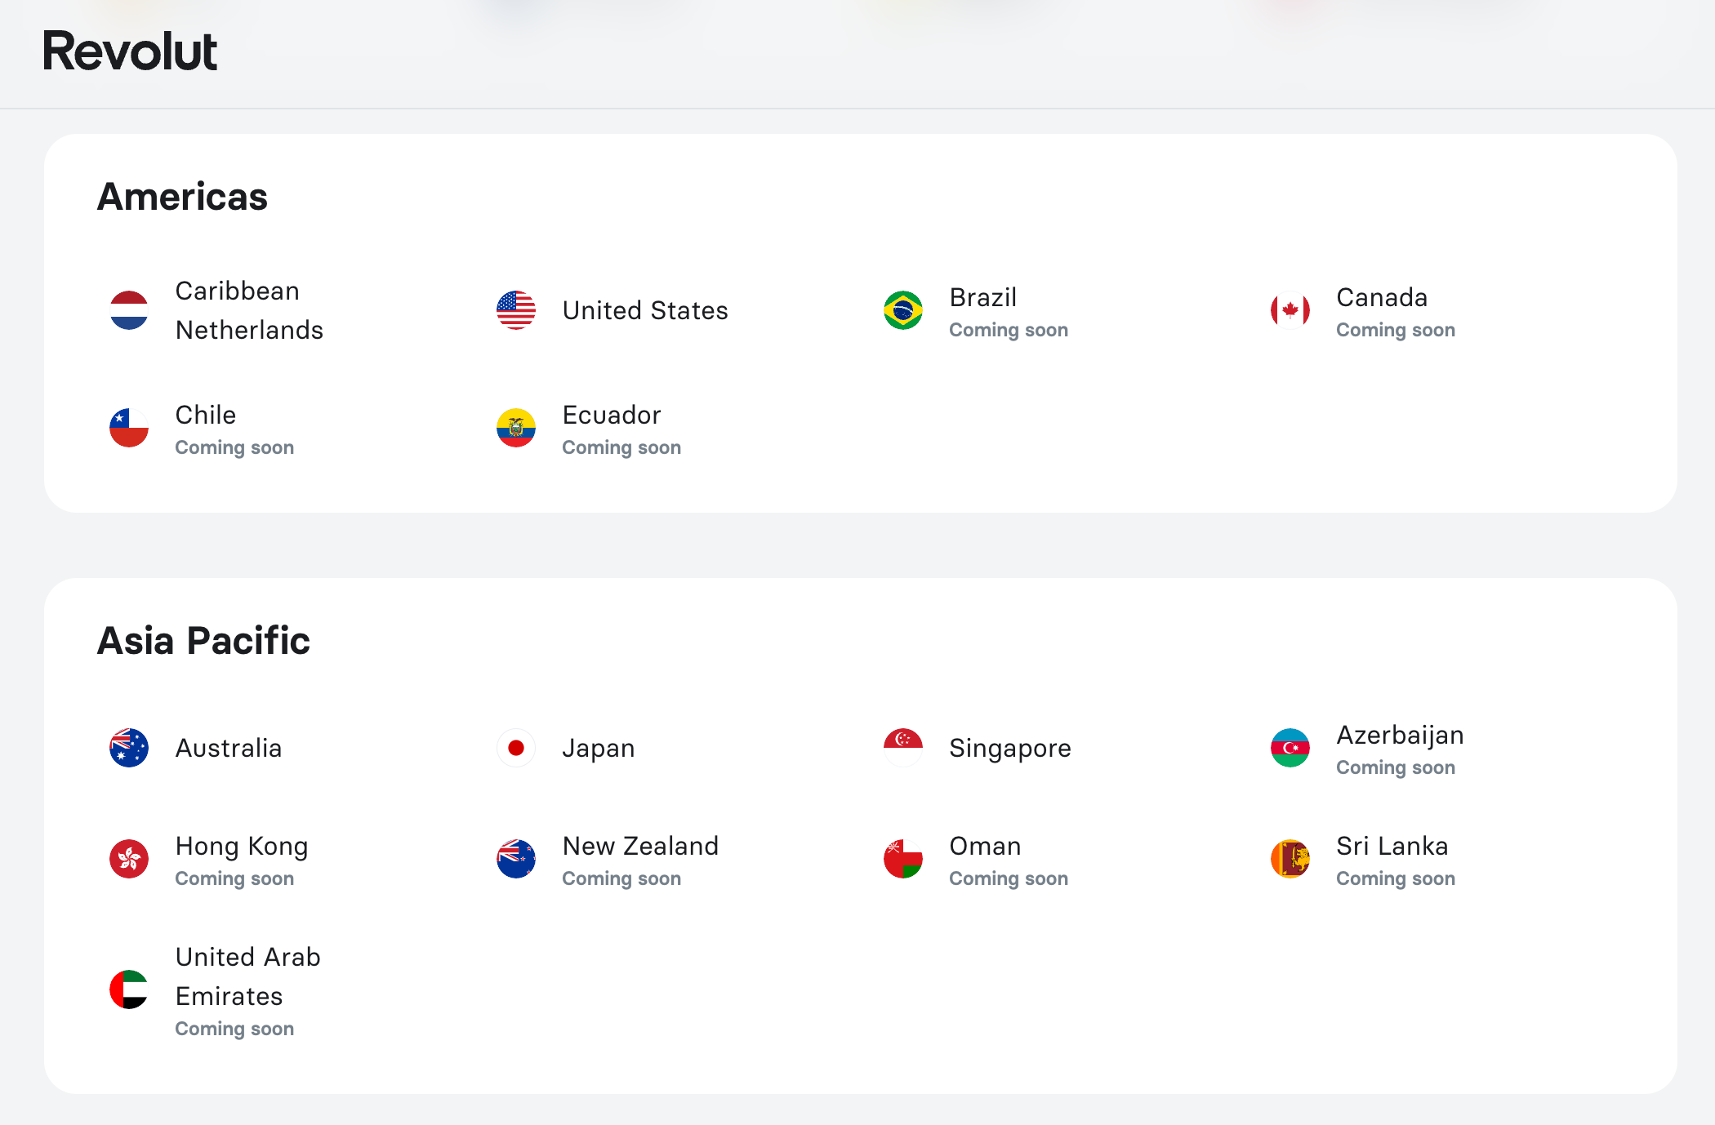Screen dimensions: 1715x1125
Task: Click the Brazil flag icon
Action: tap(902, 310)
